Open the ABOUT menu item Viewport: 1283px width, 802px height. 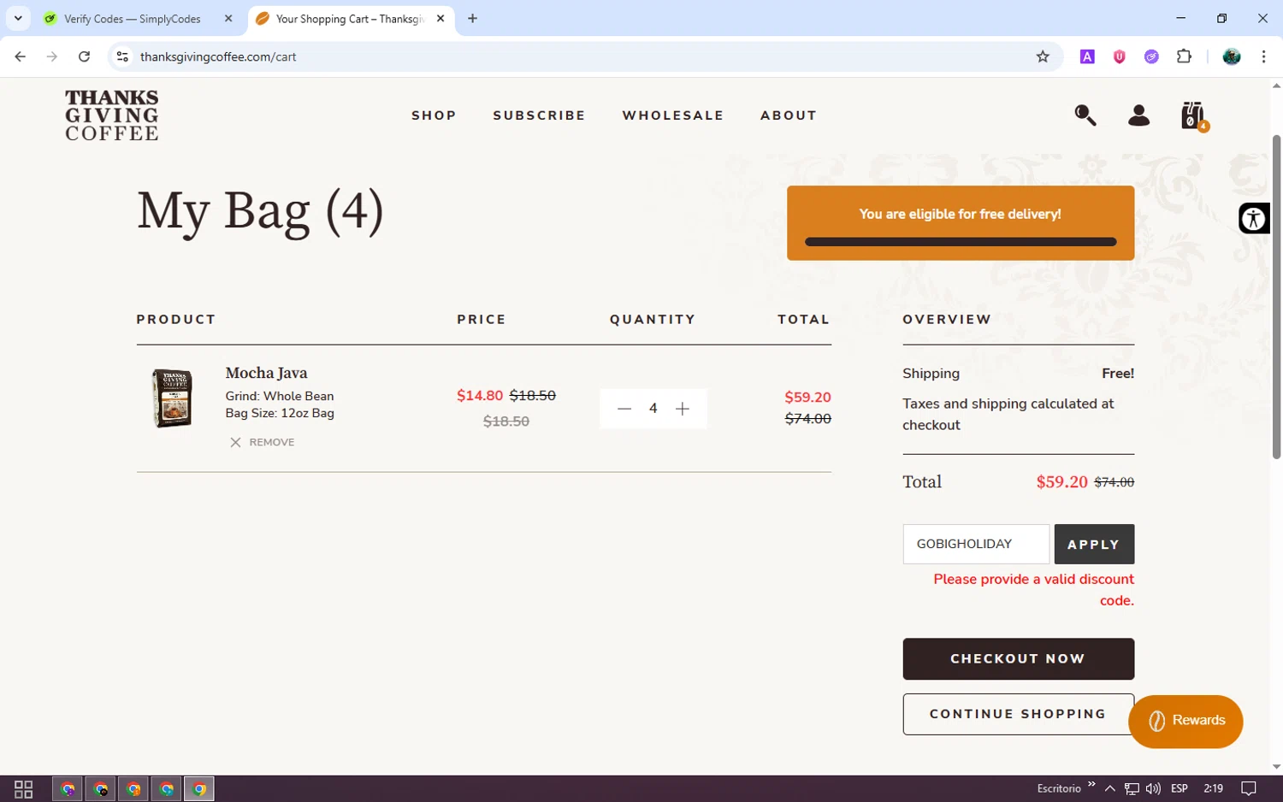[x=789, y=115]
